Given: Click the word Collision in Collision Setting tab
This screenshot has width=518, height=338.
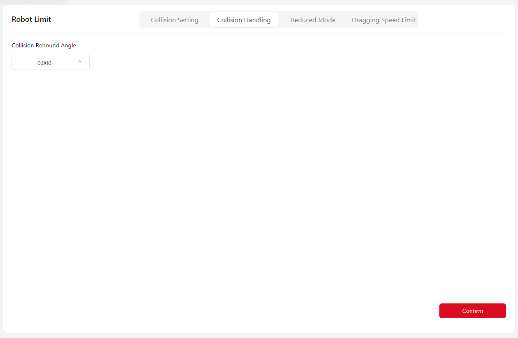Looking at the screenshot, I should coord(163,20).
